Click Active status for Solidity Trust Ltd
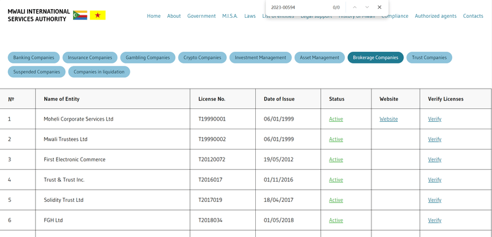The image size is (492, 237). click(336, 200)
